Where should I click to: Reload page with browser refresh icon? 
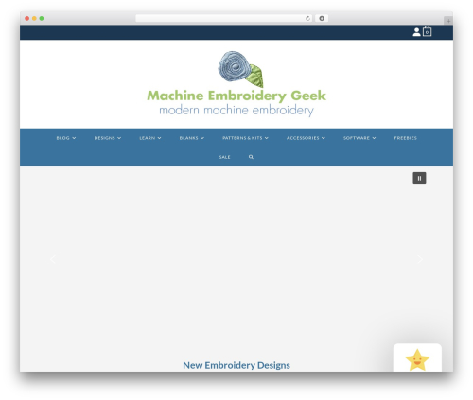(307, 19)
